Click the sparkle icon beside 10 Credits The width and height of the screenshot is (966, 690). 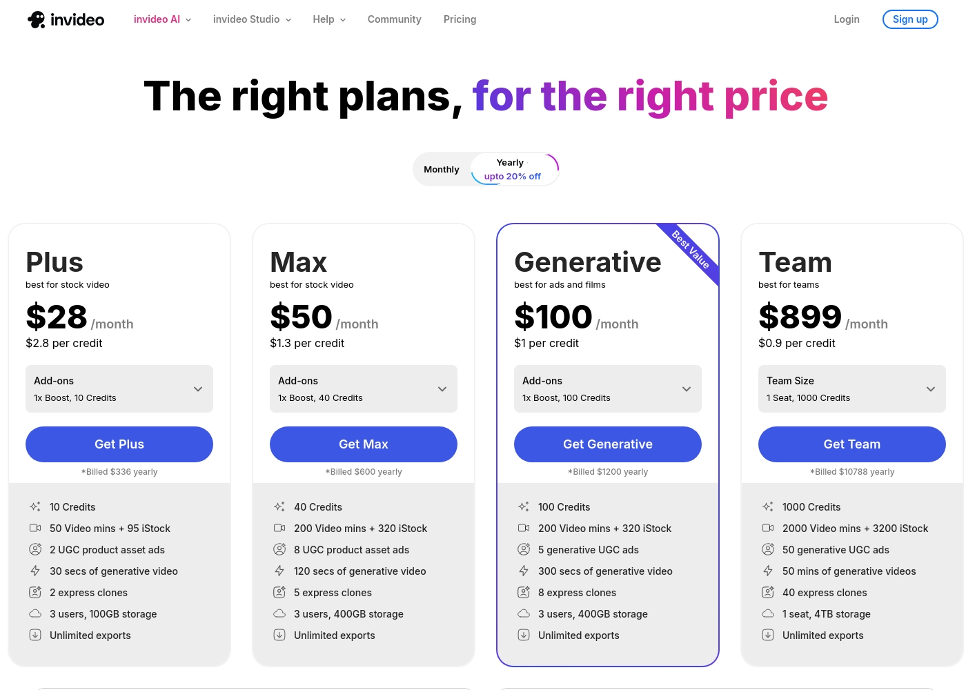tap(35, 506)
